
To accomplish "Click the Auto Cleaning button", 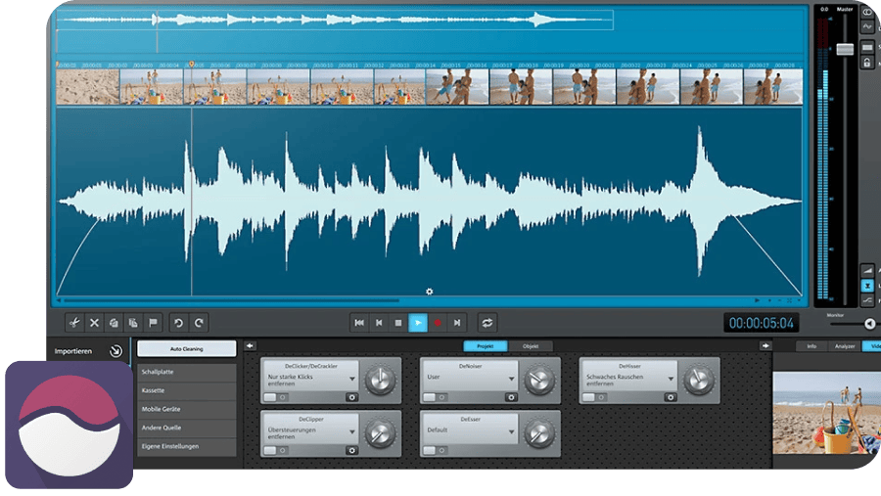I will 186,348.
